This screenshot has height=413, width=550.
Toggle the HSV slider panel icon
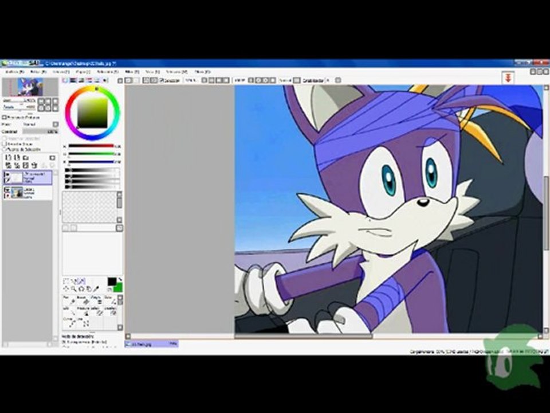(x=81, y=80)
